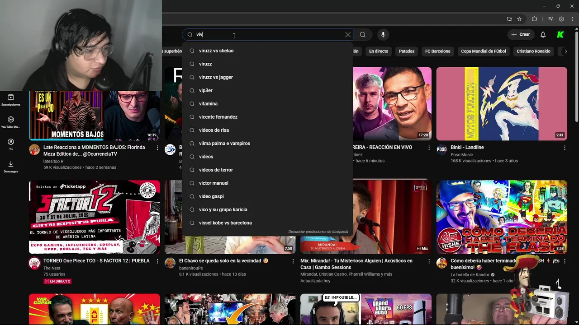
Task: Open the bananirouPe channel avatar
Action: [170, 263]
